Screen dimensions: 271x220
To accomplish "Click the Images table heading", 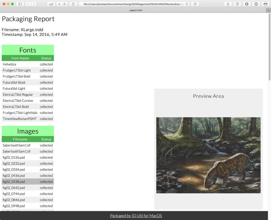I will 28,131.
